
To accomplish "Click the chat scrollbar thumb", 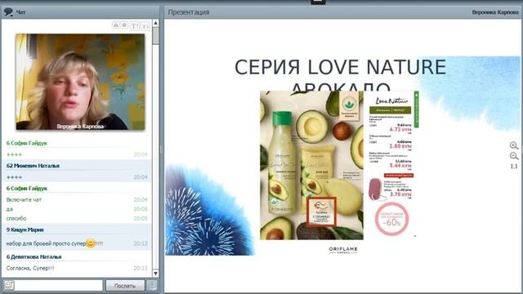I will pyautogui.click(x=155, y=36).
